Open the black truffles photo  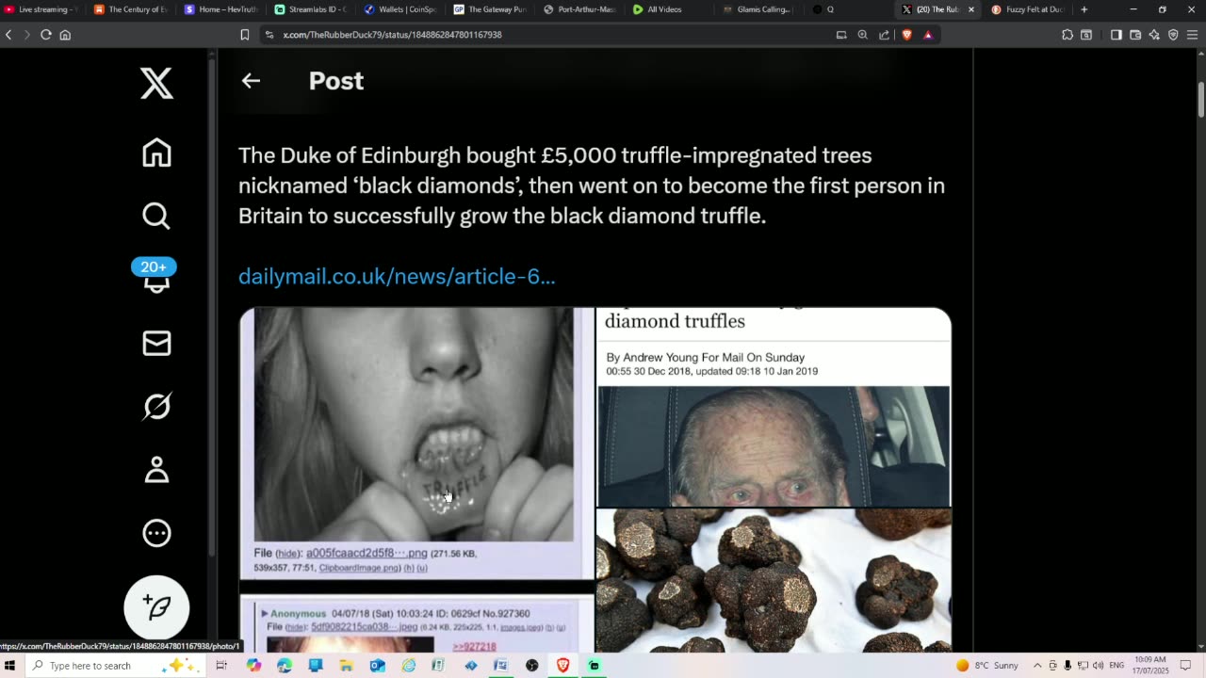774,581
